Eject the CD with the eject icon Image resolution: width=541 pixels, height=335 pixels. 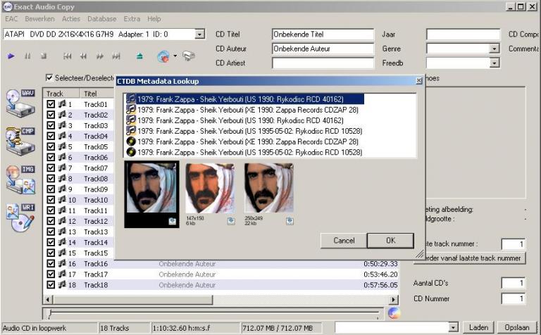point(139,56)
